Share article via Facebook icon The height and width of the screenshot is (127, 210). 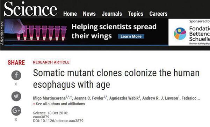[x=16, y=75]
